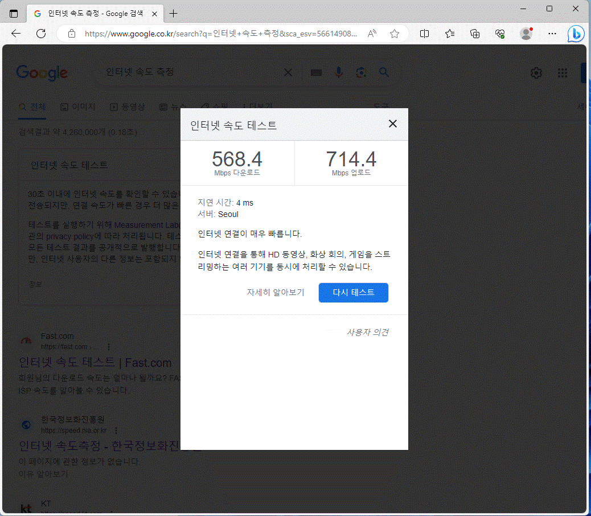Open the browser essentials heart icon
Screen dimensions: 591x516
click(x=500, y=34)
